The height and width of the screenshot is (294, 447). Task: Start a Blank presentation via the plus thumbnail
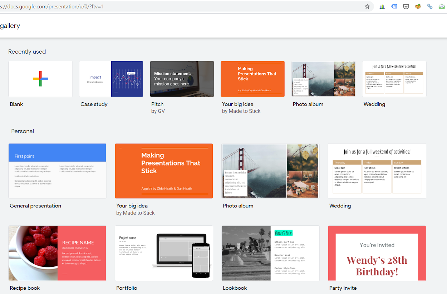point(40,79)
